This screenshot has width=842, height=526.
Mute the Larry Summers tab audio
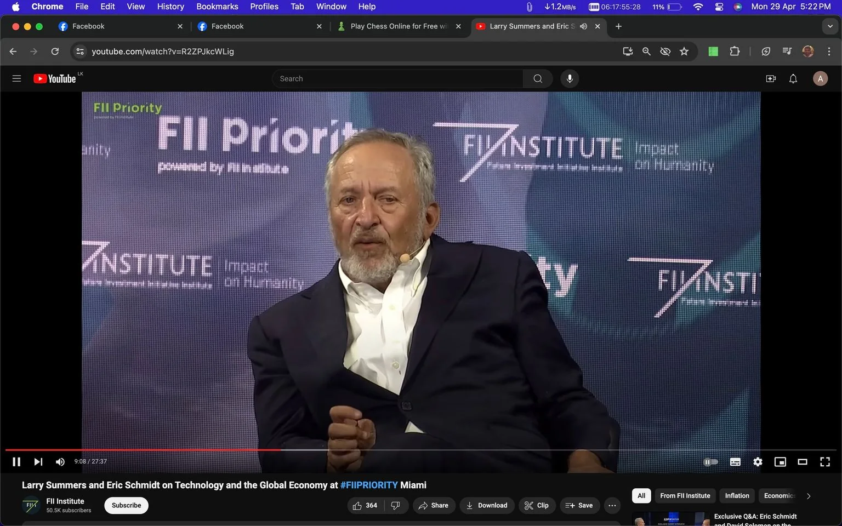(584, 26)
